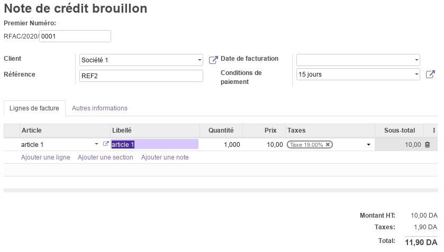Expand Conditions de paiement dropdown arrow
This screenshot has height=252, width=444.
click(416, 74)
